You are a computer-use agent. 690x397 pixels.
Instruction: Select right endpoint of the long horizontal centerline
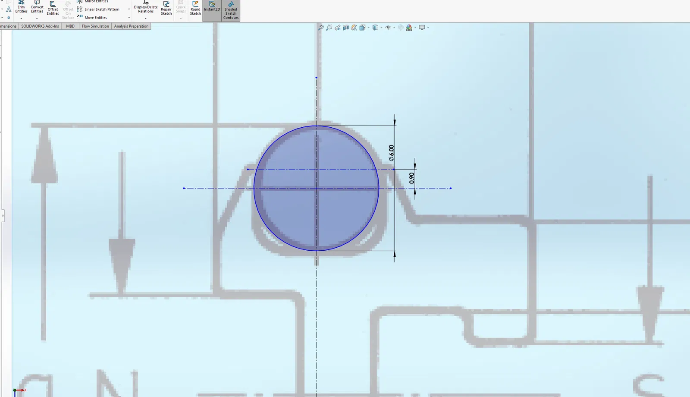click(451, 188)
